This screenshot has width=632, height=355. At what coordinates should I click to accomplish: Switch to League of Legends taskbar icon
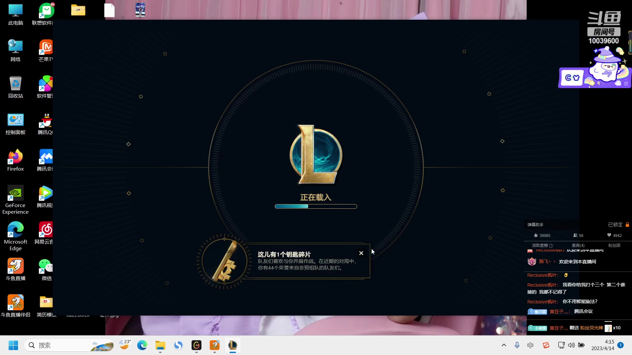pyautogui.click(x=233, y=345)
